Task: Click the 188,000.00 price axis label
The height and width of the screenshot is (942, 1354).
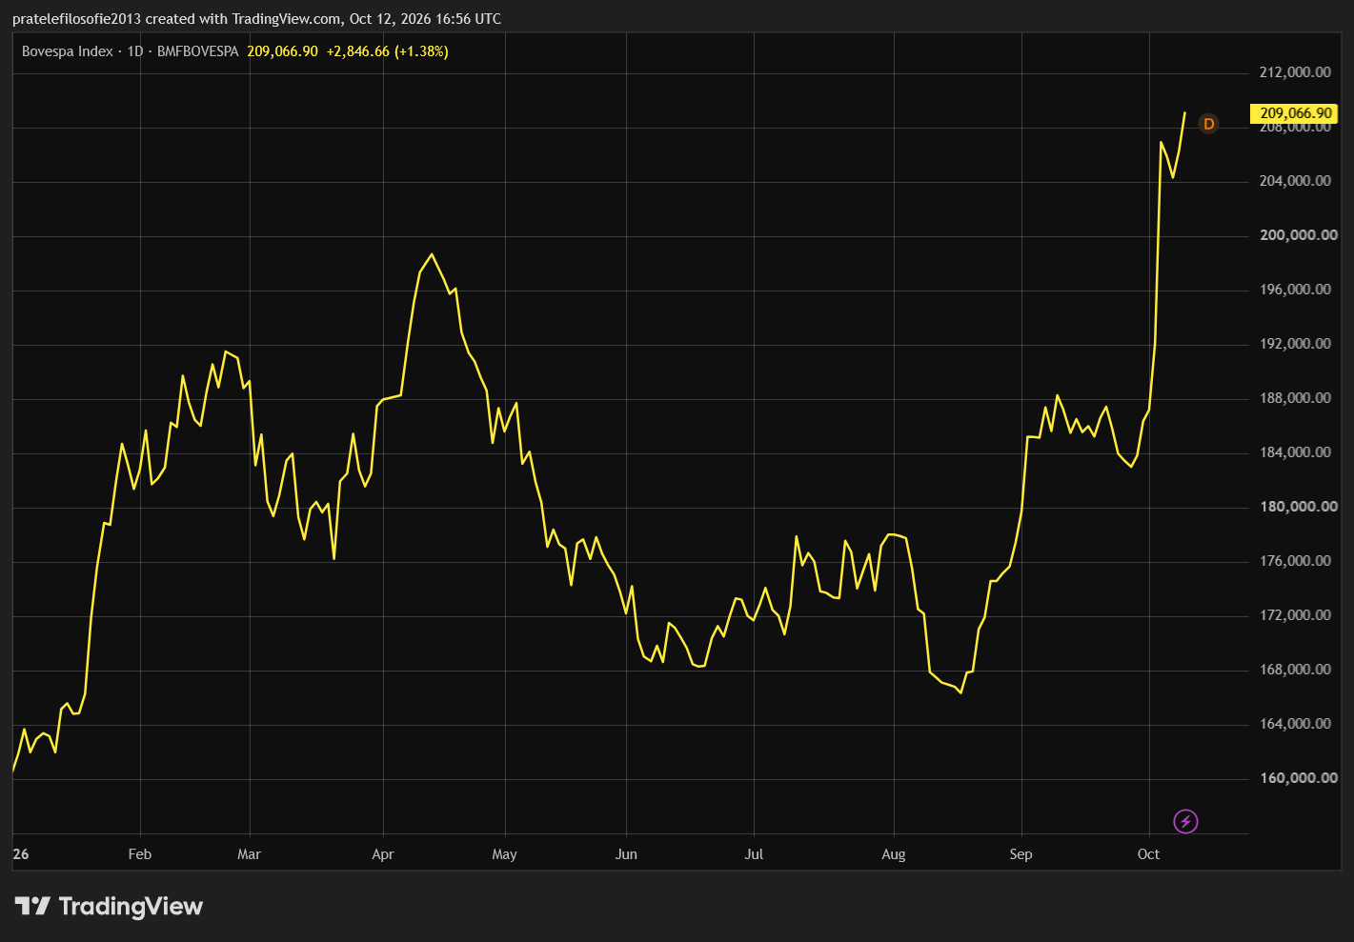Action: point(1295,398)
